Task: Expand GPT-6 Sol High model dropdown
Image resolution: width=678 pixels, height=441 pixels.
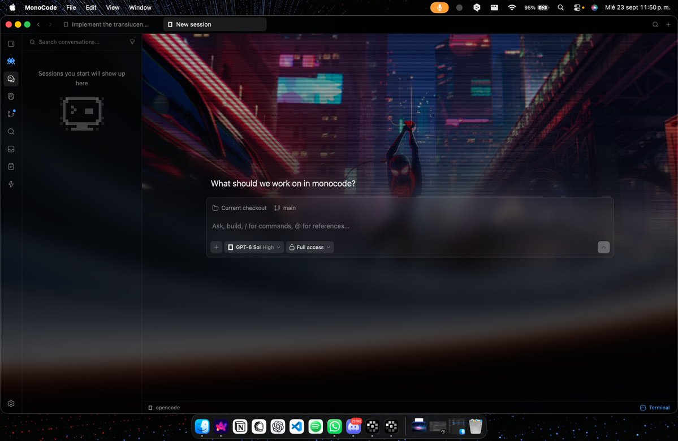Action: (x=254, y=247)
